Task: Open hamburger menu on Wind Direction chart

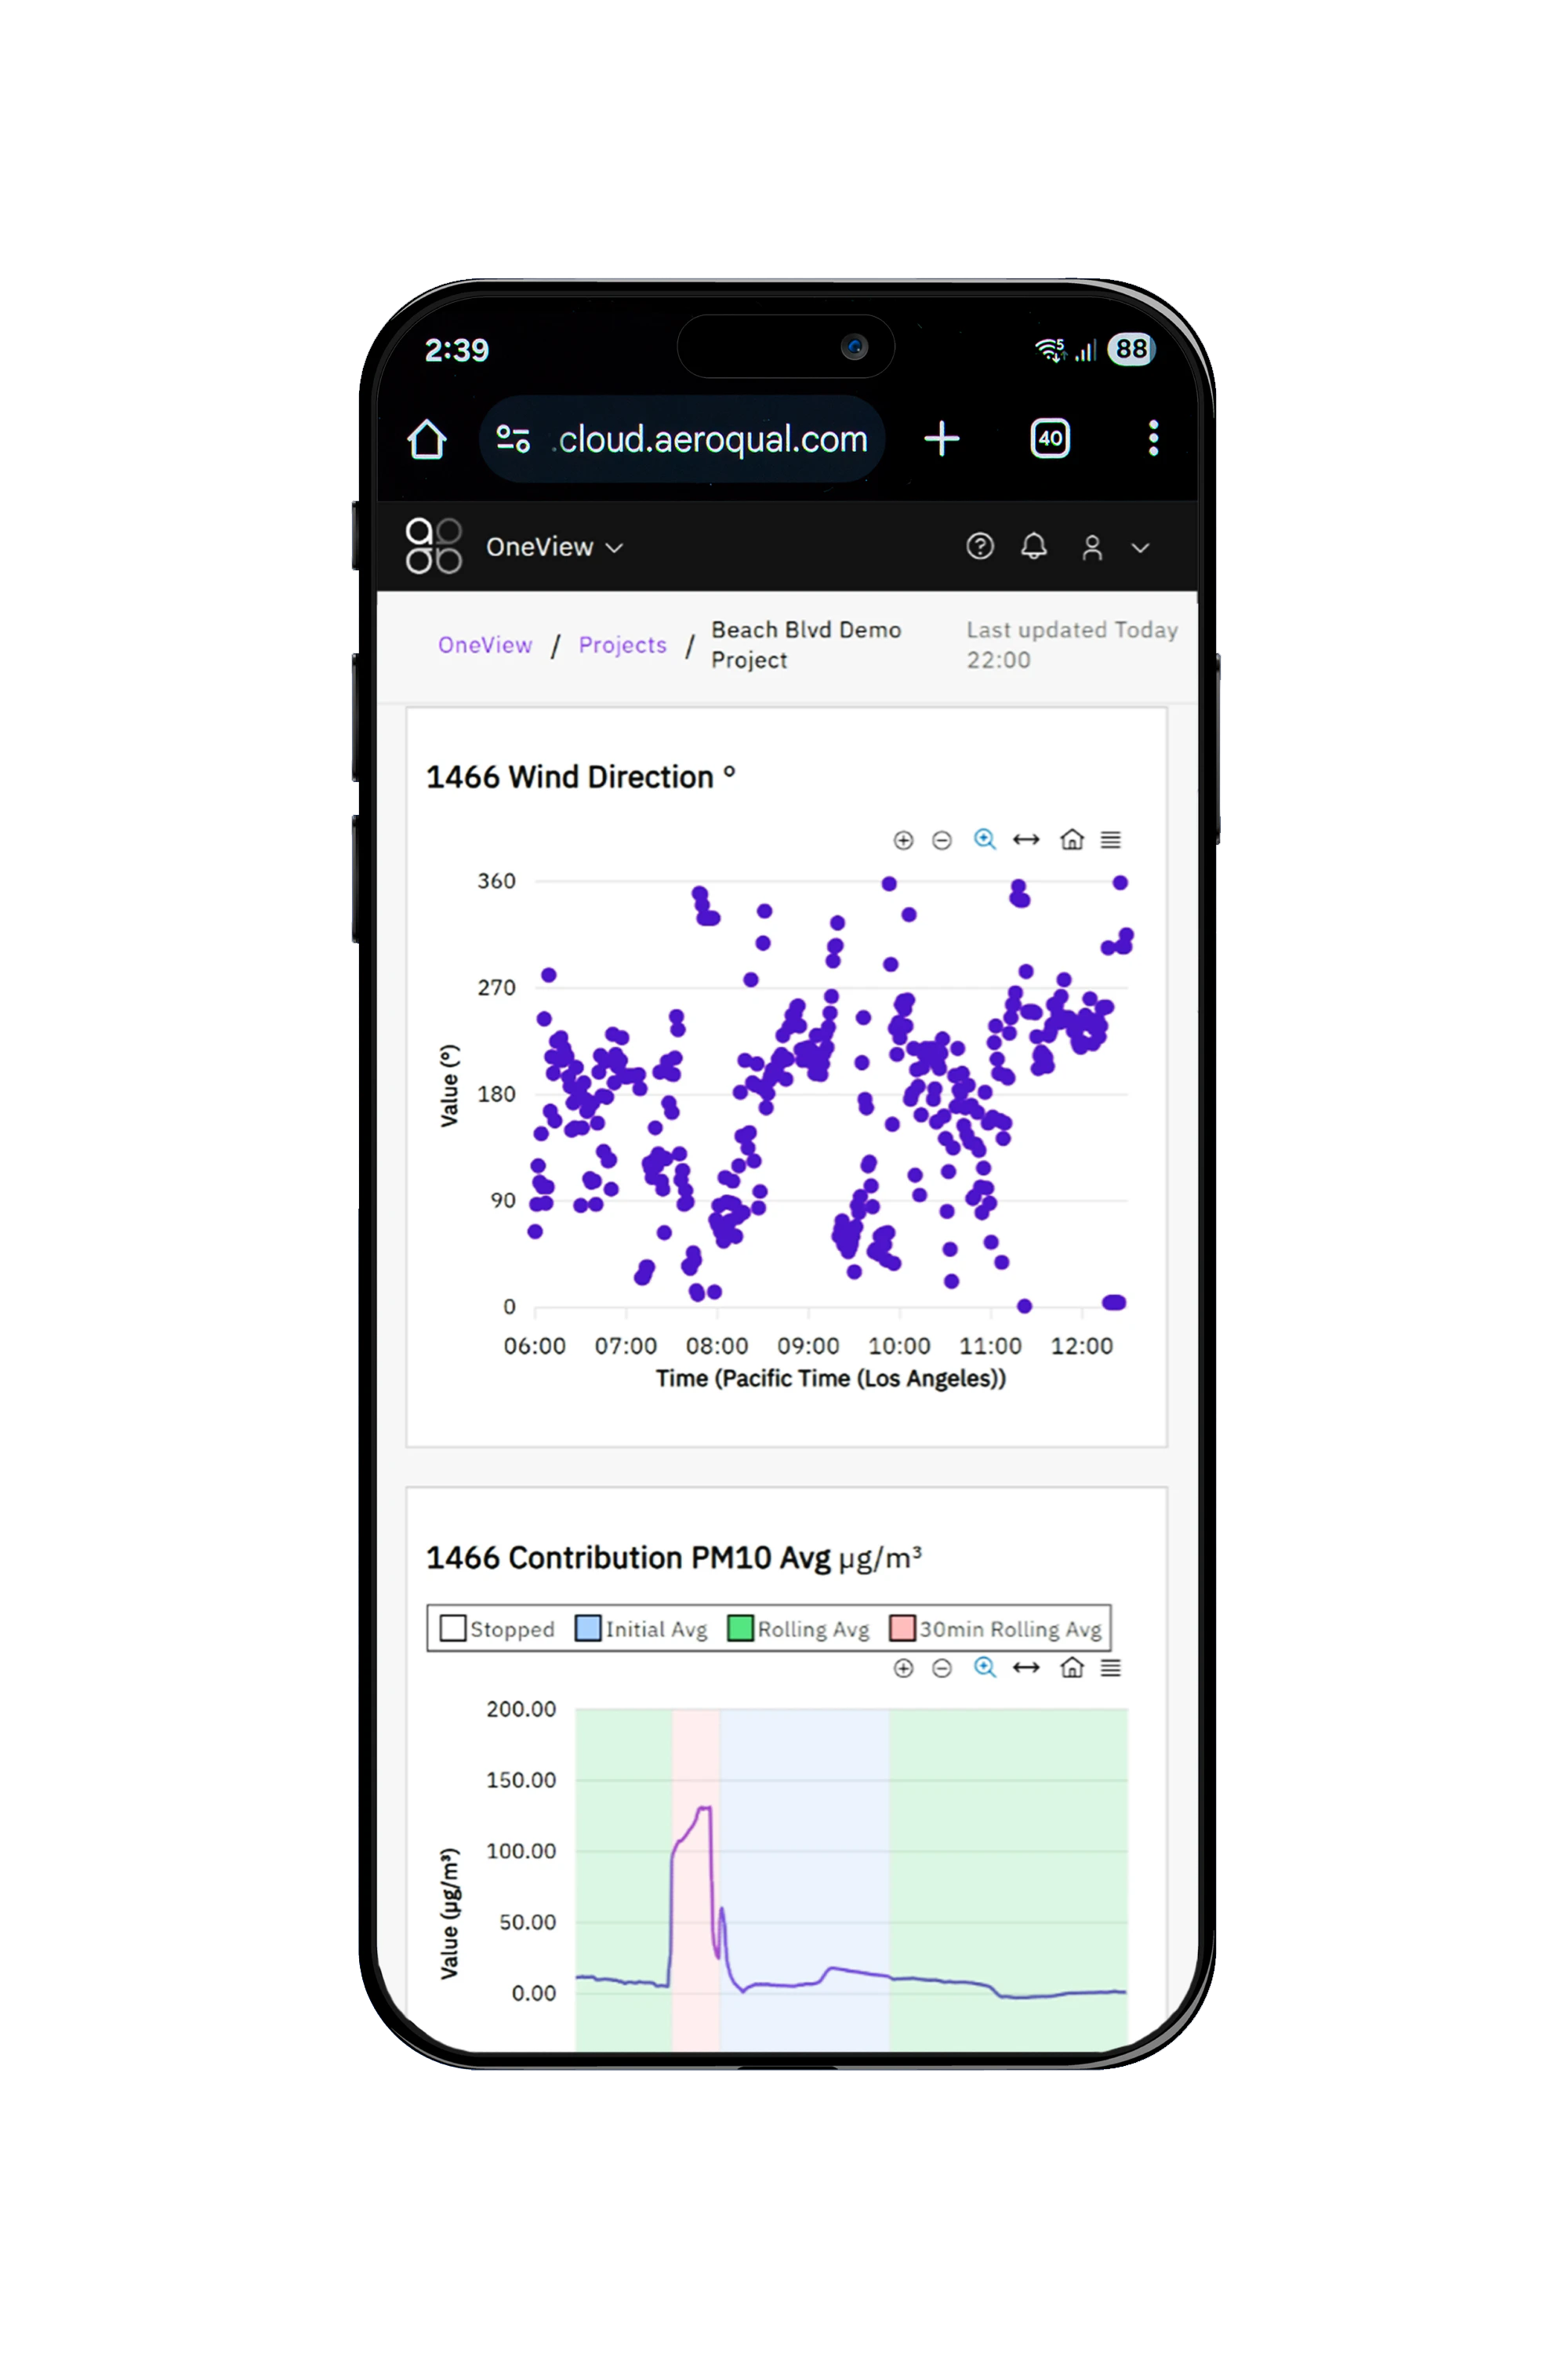Action: point(1111,839)
